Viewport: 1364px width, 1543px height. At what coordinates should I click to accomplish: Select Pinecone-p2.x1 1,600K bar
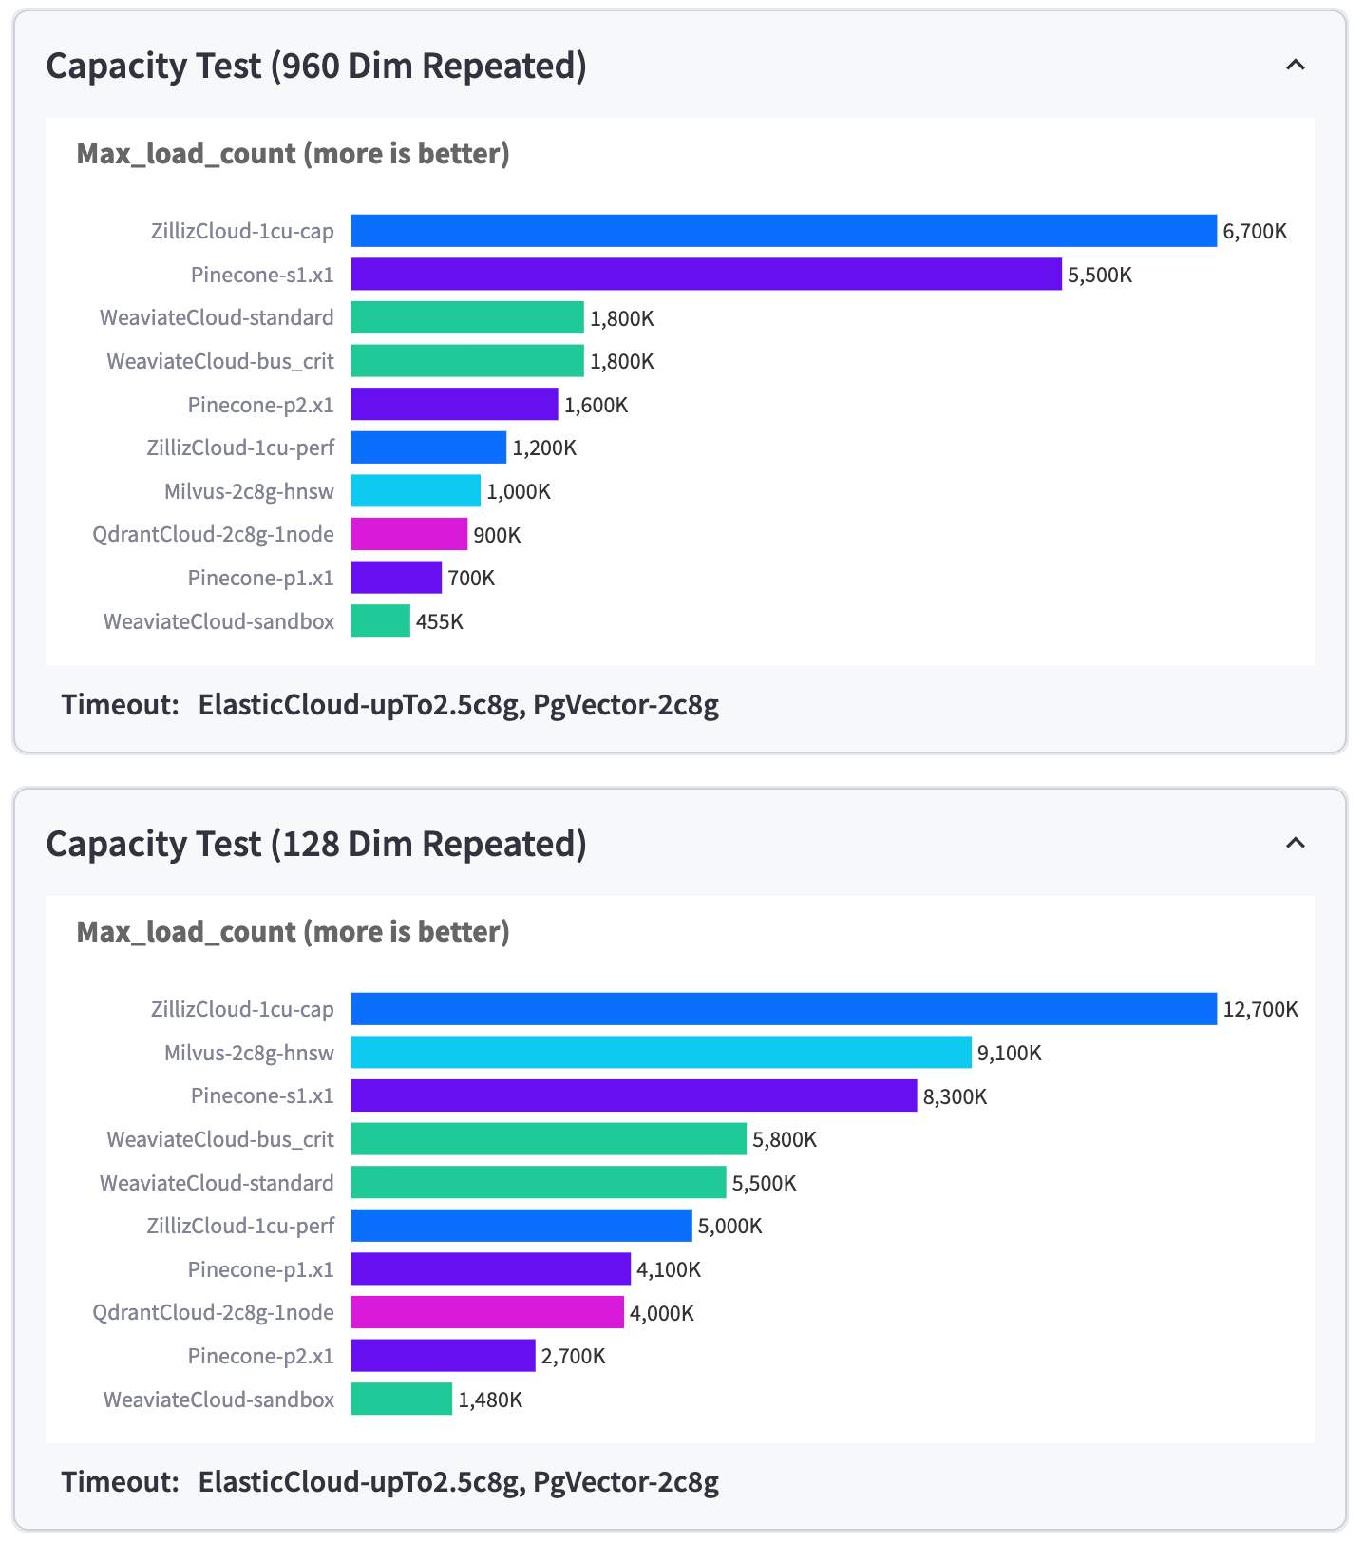[454, 405]
